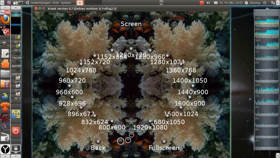
Task: Select resolution 1360x768
Action: click(x=181, y=70)
